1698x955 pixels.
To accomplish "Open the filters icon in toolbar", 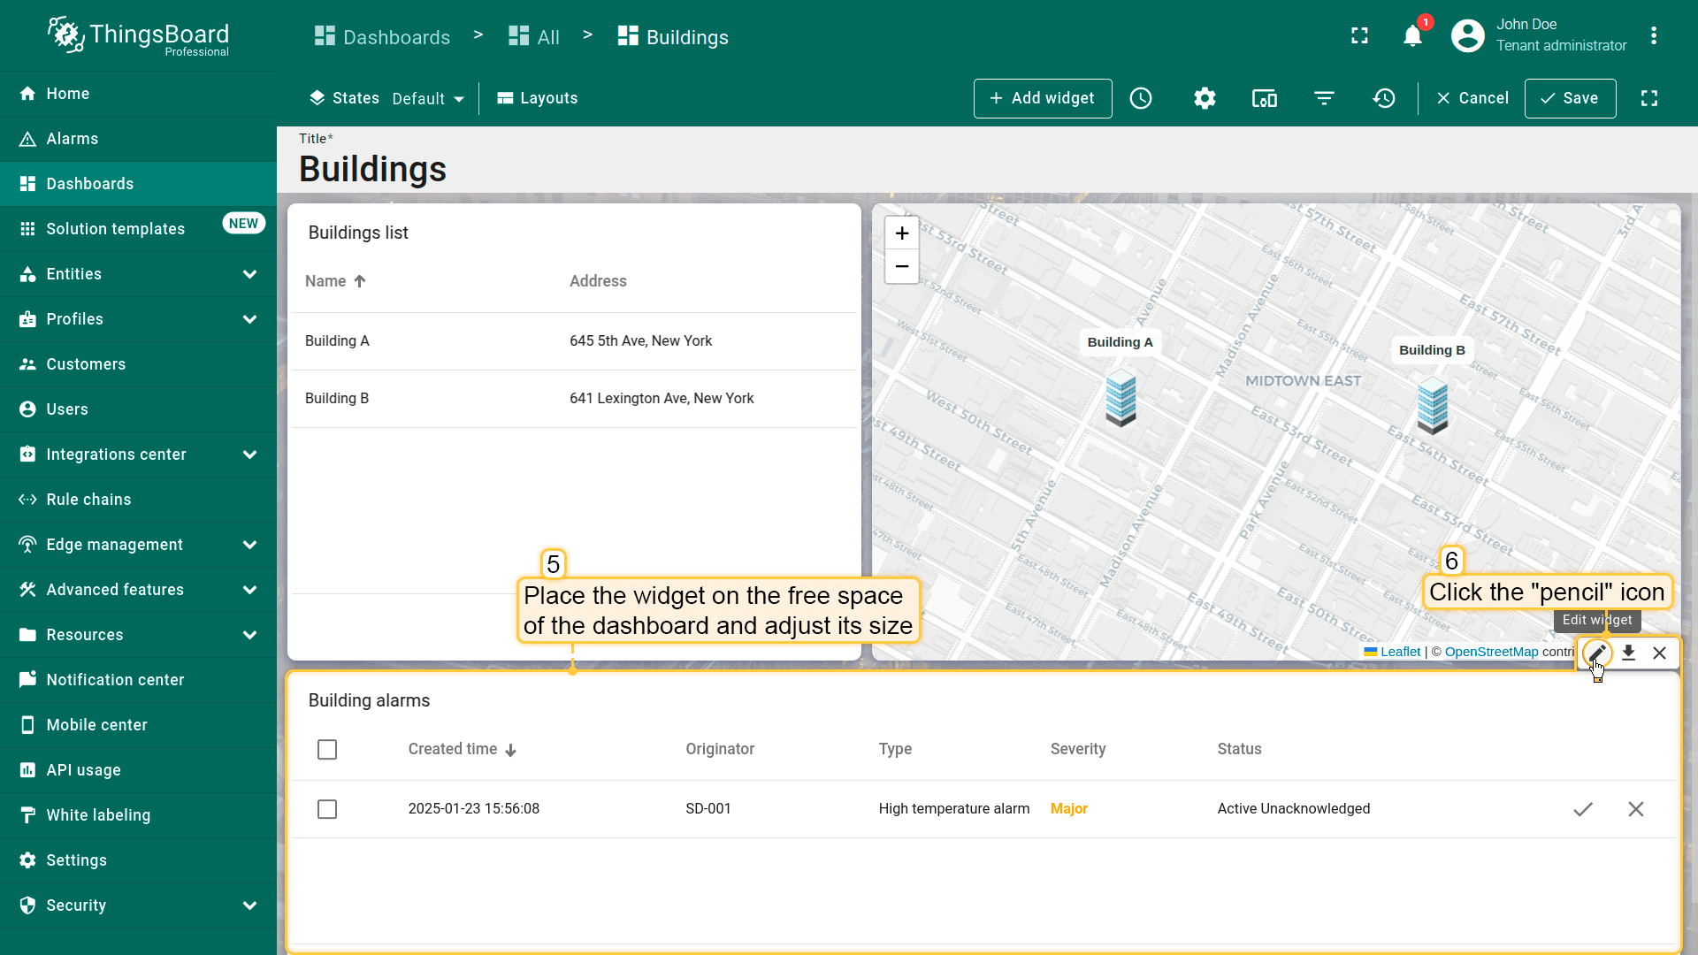I will point(1324,98).
